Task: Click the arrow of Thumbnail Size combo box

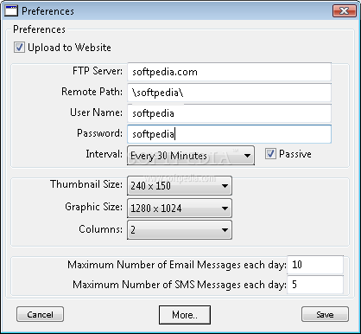Action: point(225,186)
